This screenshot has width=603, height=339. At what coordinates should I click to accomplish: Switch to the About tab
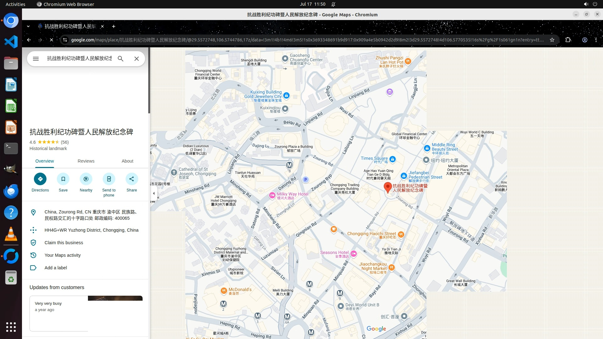pos(127,161)
